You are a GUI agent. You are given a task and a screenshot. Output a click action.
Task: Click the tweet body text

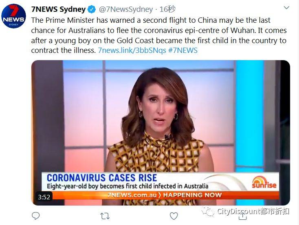click(159, 35)
